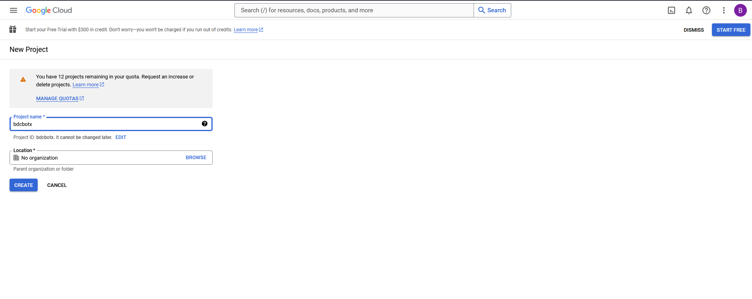This screenshot has width=752, height=299.
Task: Focus the top resource search box
Action: click(x=354, y=10)
